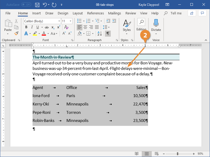Click the Clear All Formatting icon
Image resolution: width=210 pixels, height=157 pixels.
[66, 27]
